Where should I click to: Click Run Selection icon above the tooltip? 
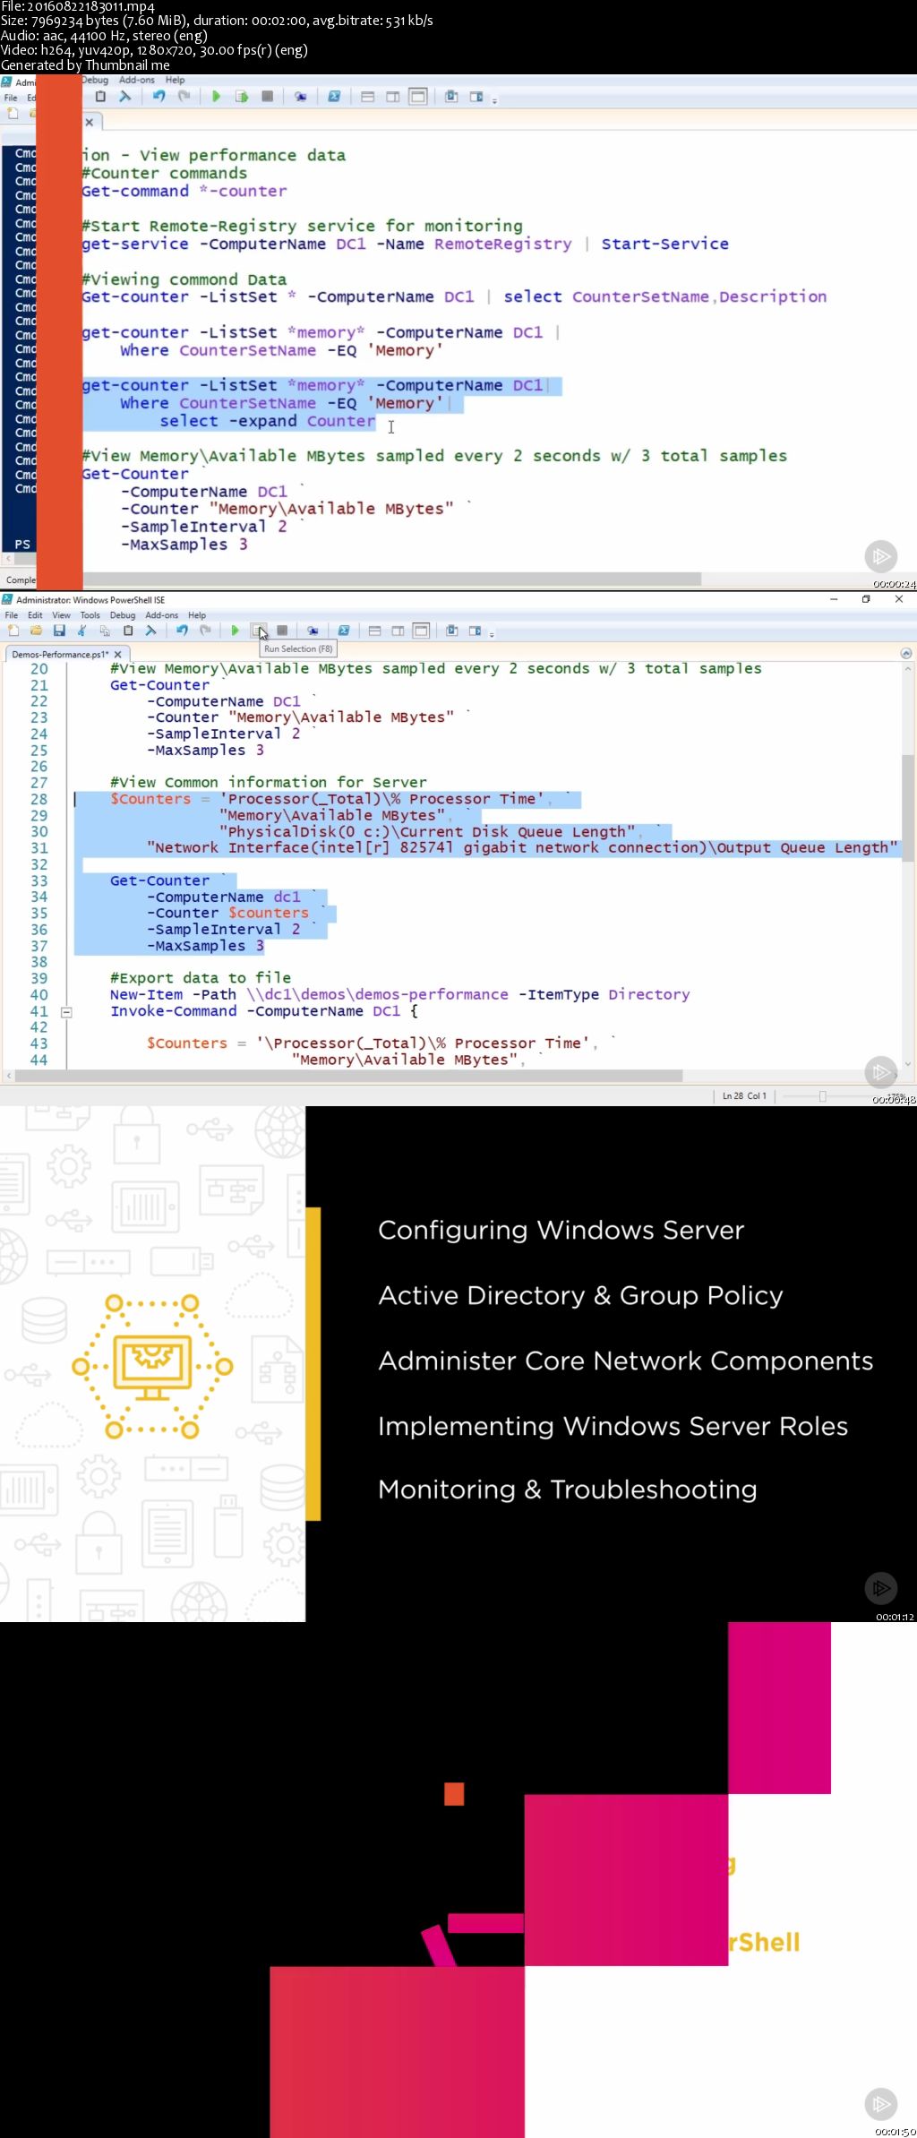coord(258,631)
